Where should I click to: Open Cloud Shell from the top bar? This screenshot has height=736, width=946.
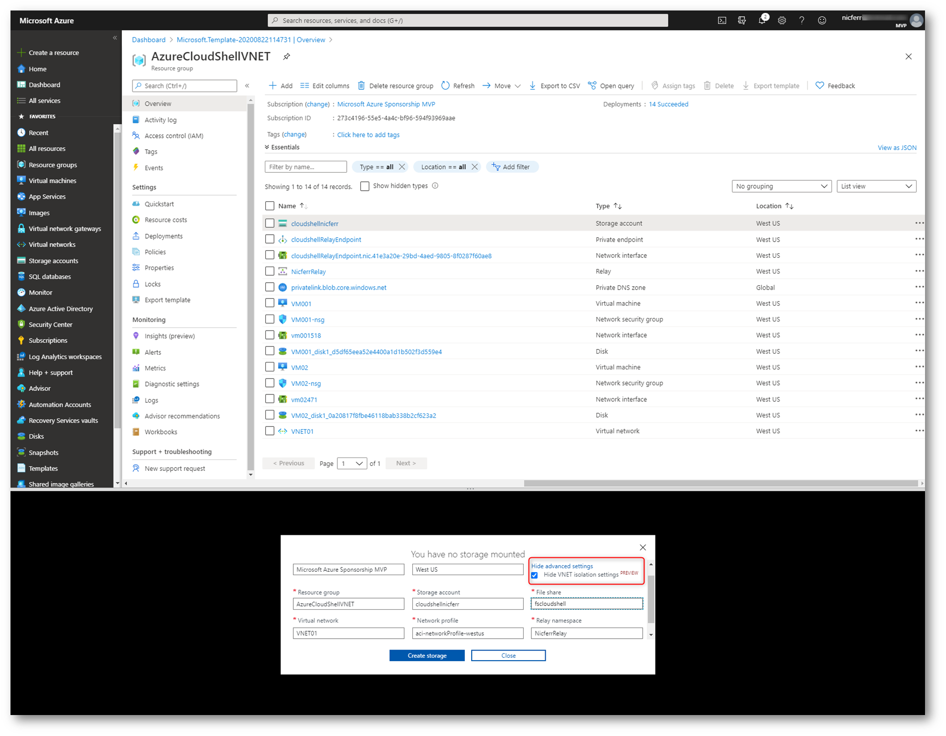(722, 20)
